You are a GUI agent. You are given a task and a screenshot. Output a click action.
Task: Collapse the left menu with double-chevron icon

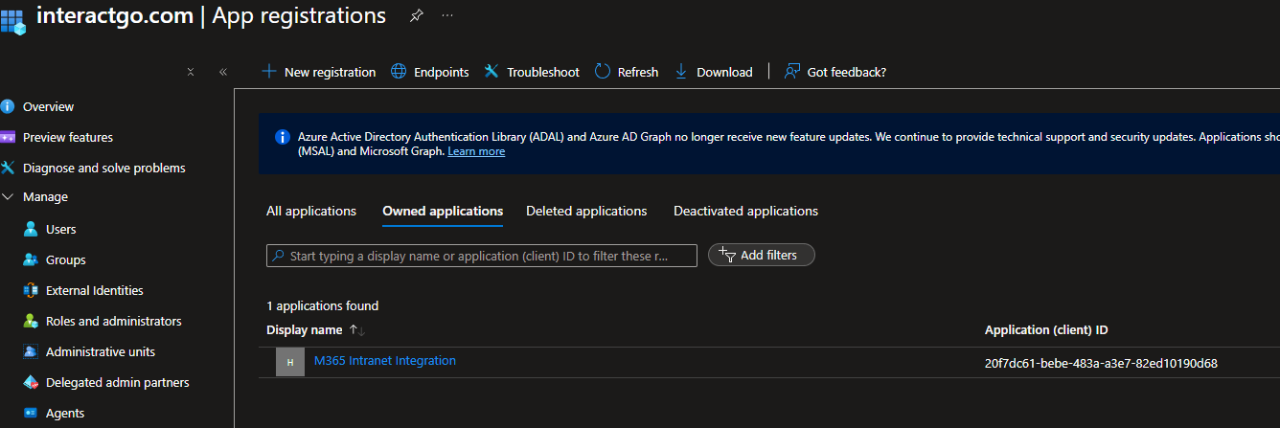pyautogui.click(x=223, y=72)
